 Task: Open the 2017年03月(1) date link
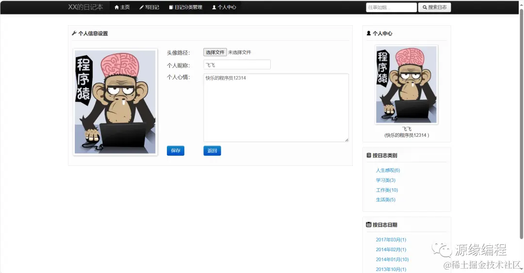[x=391, y=240]
